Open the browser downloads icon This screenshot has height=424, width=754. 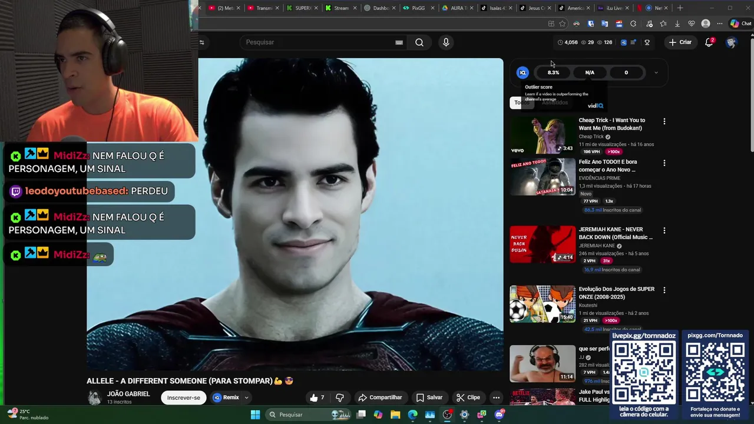coord(677,24)
